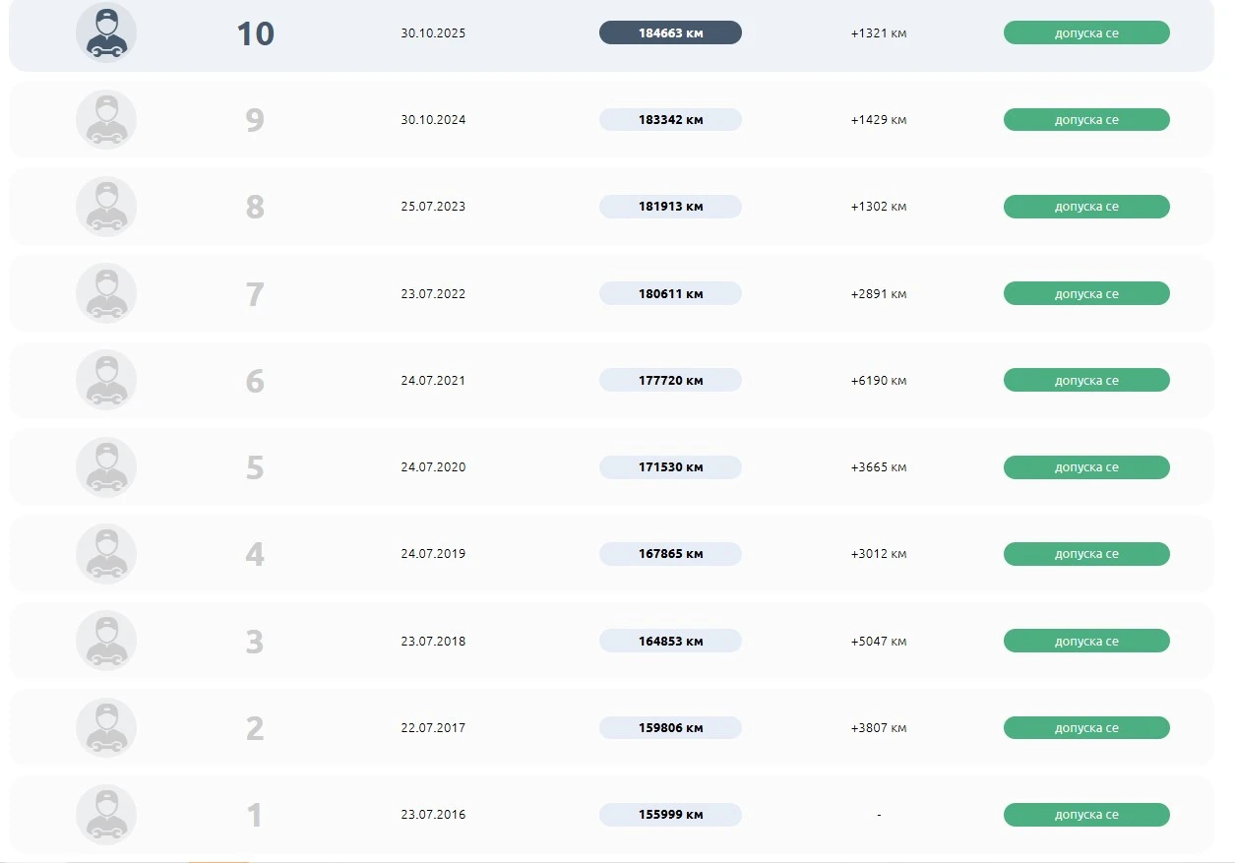
Task: Click the date 22.07.2017
Action: 433,728
